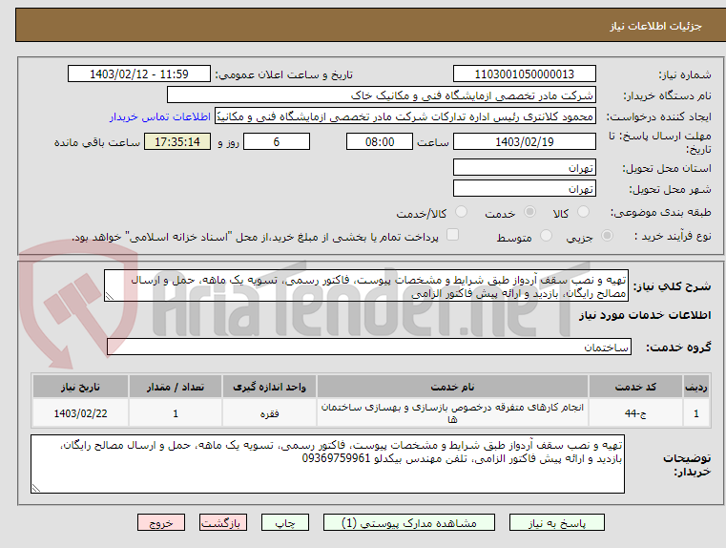Viewport: 726px width, 548px height.
Task: Click the جزئیات اطلاعات نیاز header title
Action: click(655, 26)
